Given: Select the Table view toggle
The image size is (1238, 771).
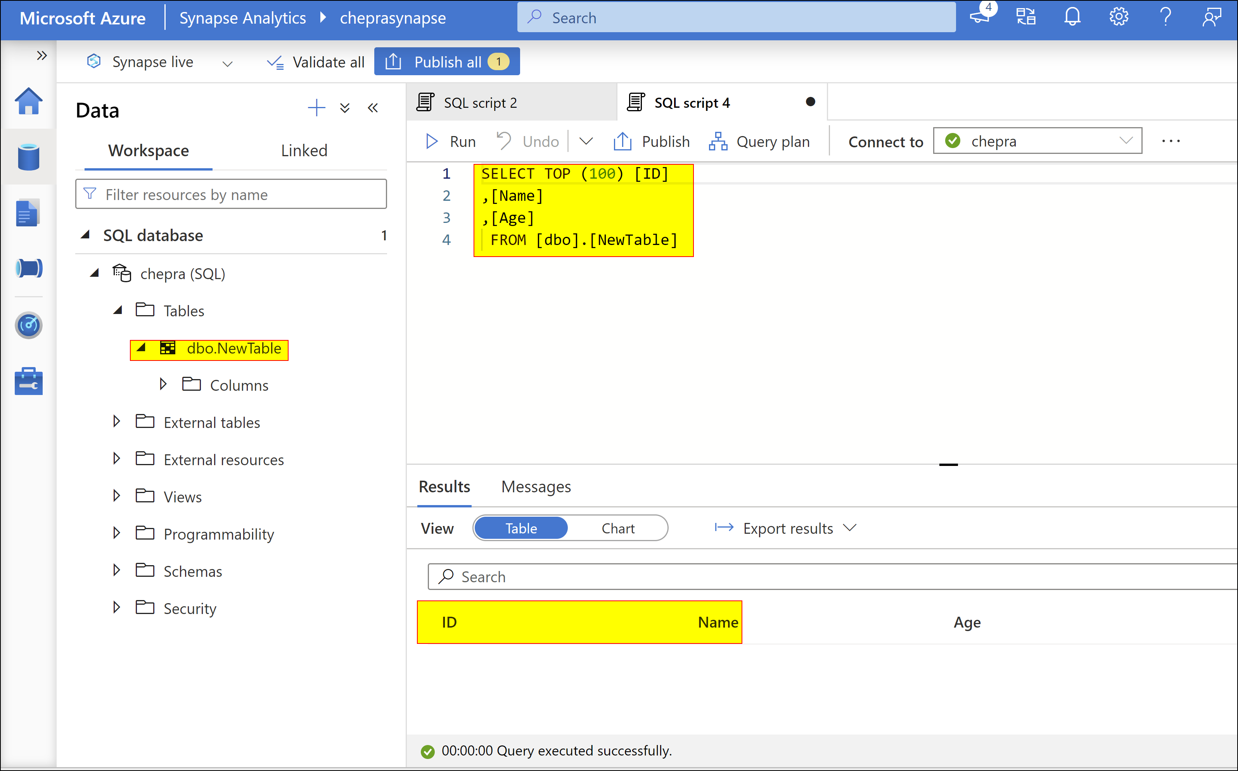Looking at the screenshot, I should pos(521,528).
